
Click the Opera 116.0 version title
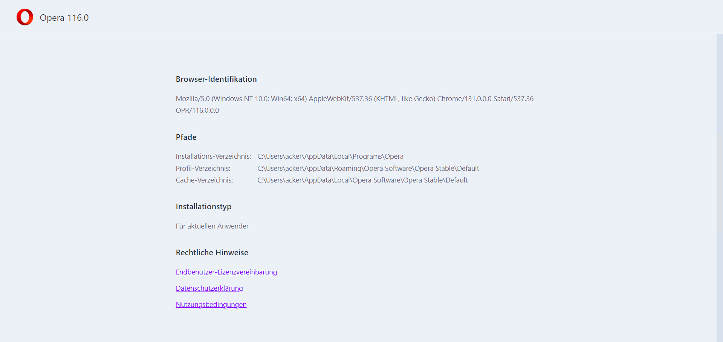coord(64,18)
